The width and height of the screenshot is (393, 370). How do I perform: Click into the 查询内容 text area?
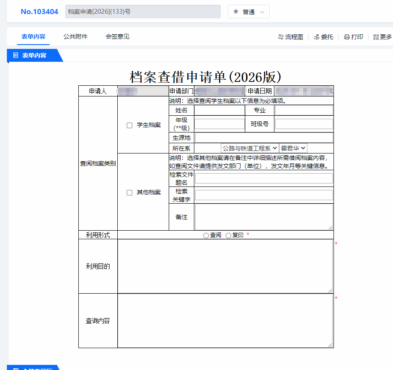(x=225, y=321)
